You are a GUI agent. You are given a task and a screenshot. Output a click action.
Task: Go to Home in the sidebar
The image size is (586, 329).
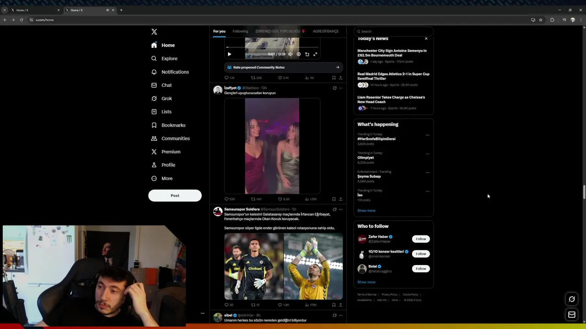coord(163,45)
